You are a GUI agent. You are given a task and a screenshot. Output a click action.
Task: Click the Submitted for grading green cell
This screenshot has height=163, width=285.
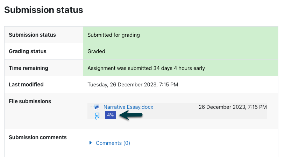(x=180, y=35)
